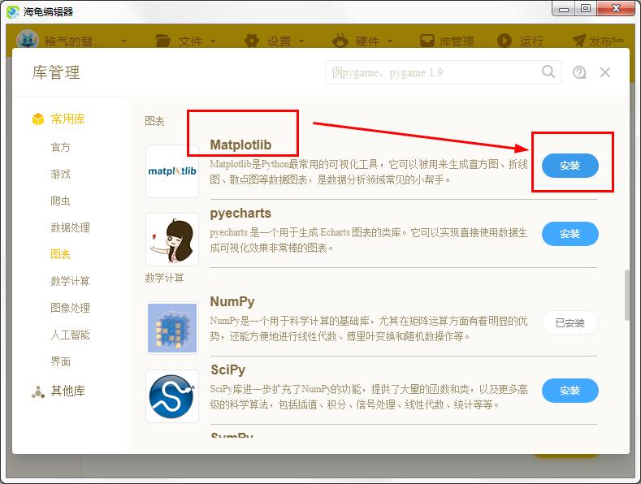The width and height of the screenshot is (641, 484).
Task: Select 图像处理 in the sidebar
Action: click(x=71, y=308)
